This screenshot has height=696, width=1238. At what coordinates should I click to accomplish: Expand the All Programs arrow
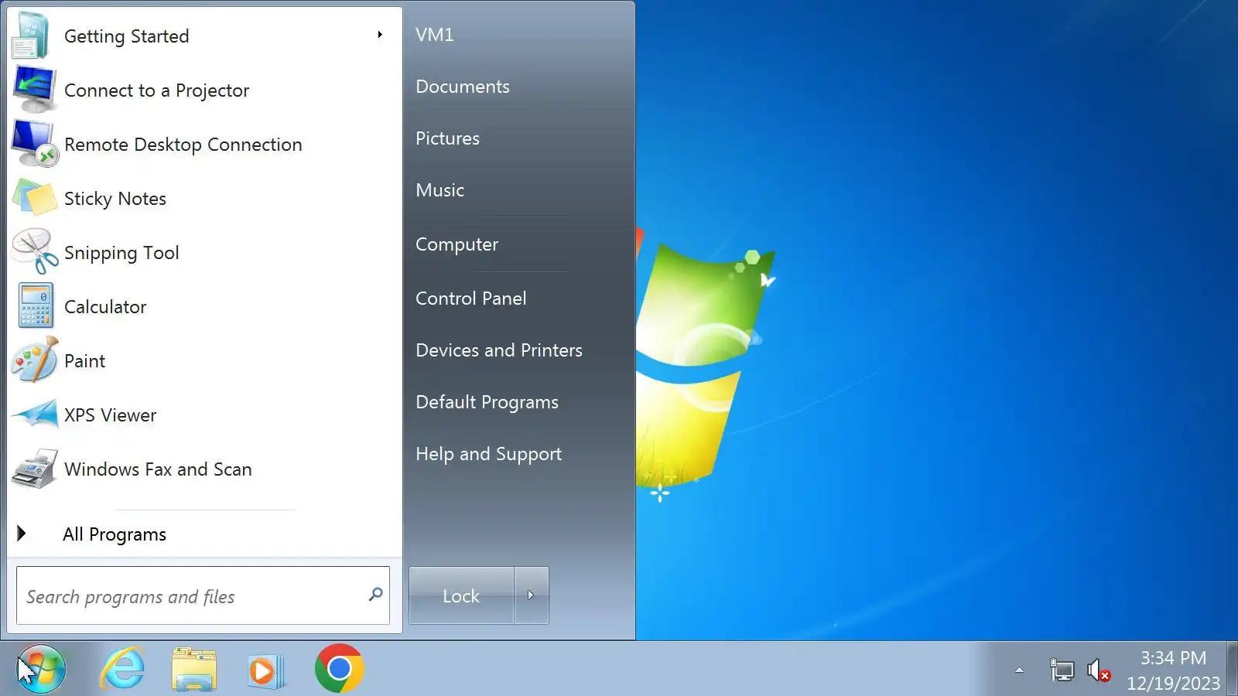coord(22,534)
